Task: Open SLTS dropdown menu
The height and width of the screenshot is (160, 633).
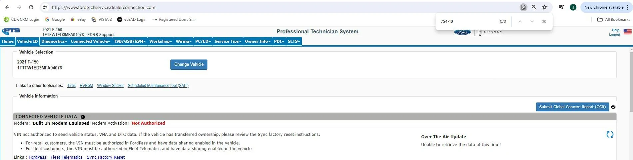Action: 294,41
